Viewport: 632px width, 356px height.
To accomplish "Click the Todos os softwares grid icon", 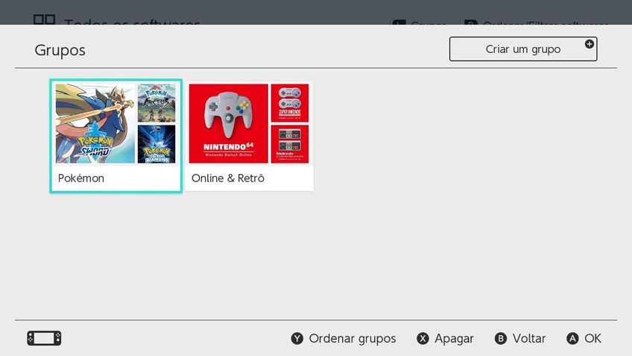I will click(44, 20).
